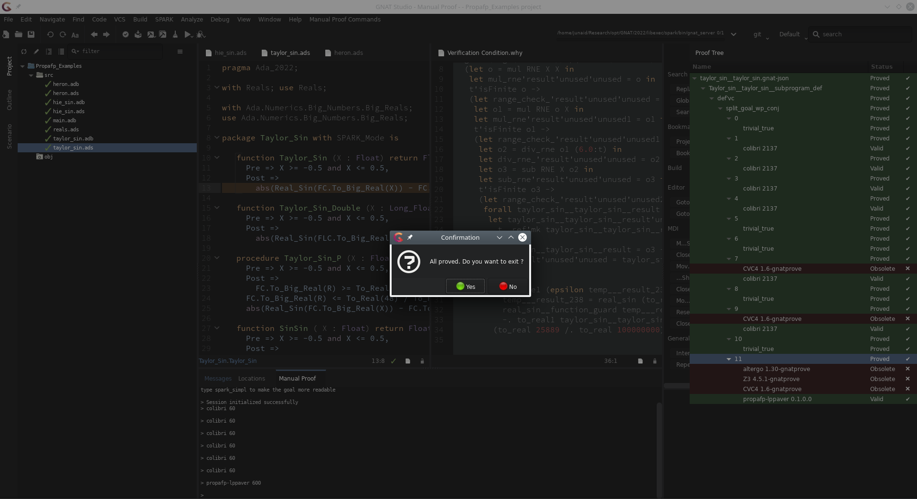Click the edit project pencil icon

pyautogui.click(x=36, y=51)
